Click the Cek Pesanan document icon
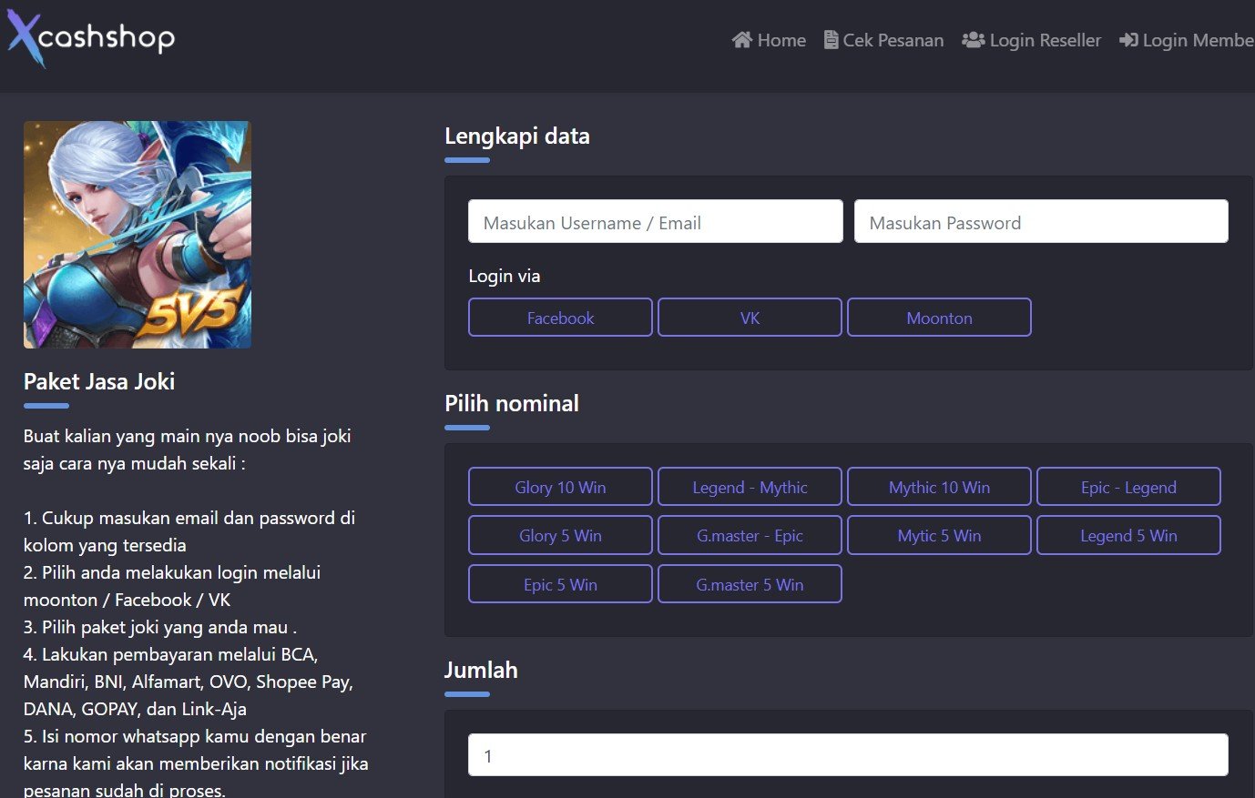This screenshot has height=798, width=1255. [831, 40]
